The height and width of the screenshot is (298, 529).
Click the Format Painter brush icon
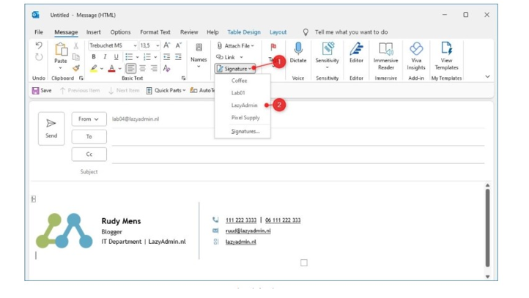[x=75, y=68]
